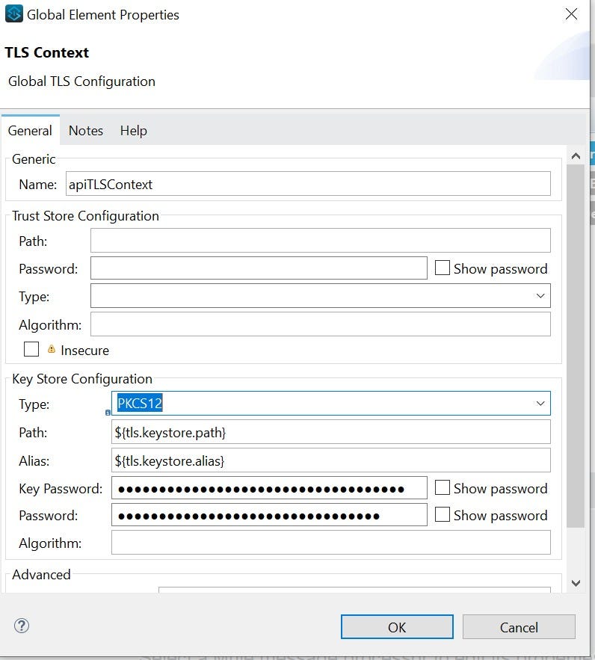Image resolution: width=595 pixels, height=660 pixels.
Task: Switch to the Notes tab
Action: (85, 131)
